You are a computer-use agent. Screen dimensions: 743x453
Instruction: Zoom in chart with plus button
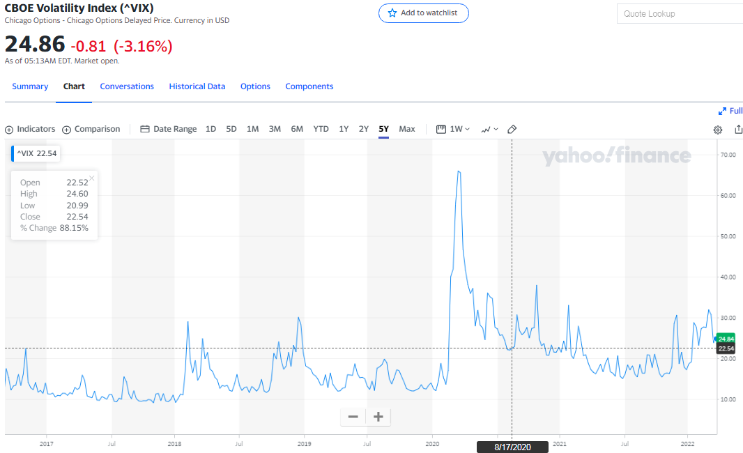coord(378,417)
